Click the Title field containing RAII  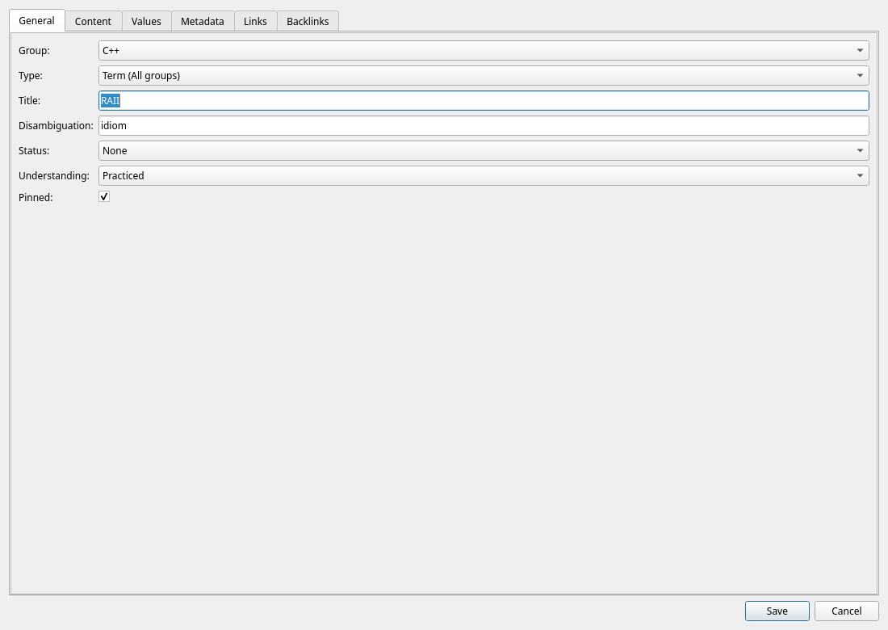[x=484, y=100]
